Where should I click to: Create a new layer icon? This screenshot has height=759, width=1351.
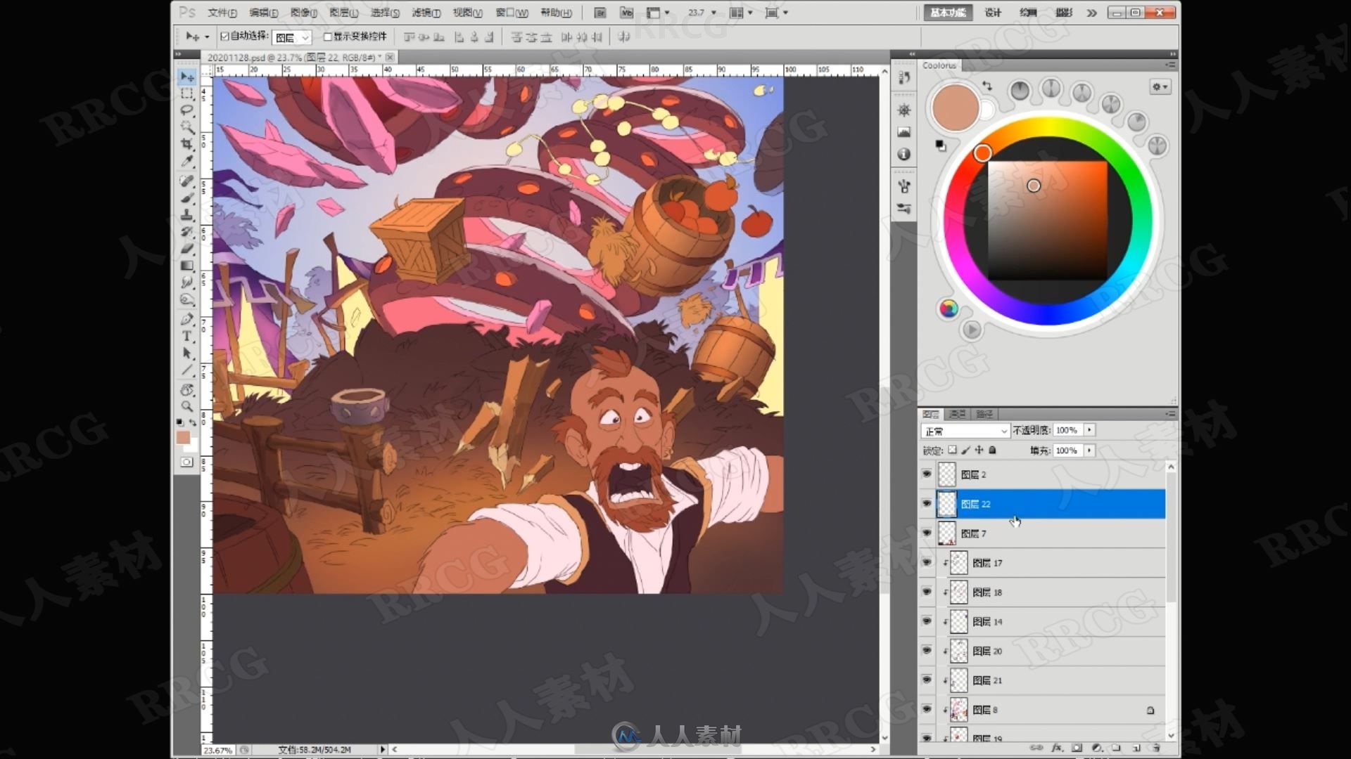pos(1136,748)
